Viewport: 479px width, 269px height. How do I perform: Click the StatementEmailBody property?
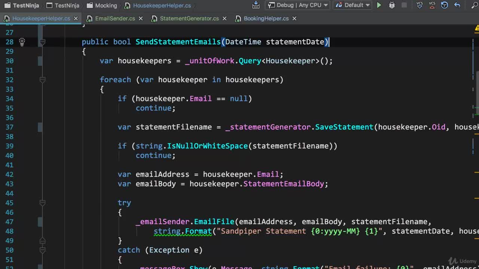tap(284, 184)
